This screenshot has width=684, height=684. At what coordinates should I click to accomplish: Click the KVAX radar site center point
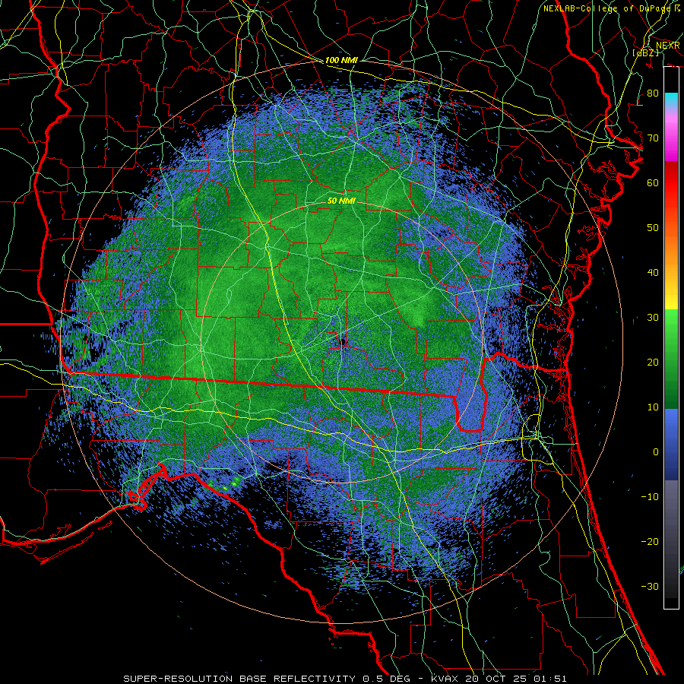click(x=343, y=342)
